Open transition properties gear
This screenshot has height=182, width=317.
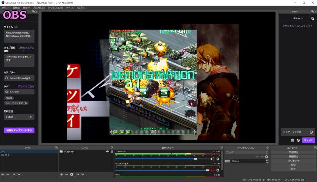coord(267,157)
